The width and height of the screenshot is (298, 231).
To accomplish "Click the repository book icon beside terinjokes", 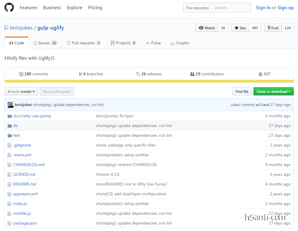I will (6, 28).
